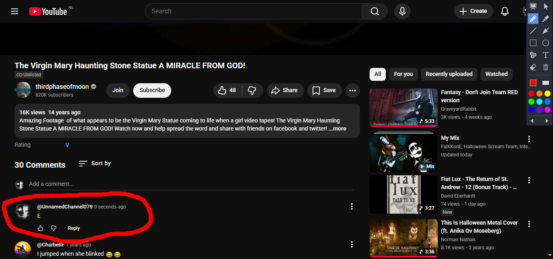Pick the yellow color swatch
Image resolution: width=553 pixels, height=259 pixels.
click(547, 94)
